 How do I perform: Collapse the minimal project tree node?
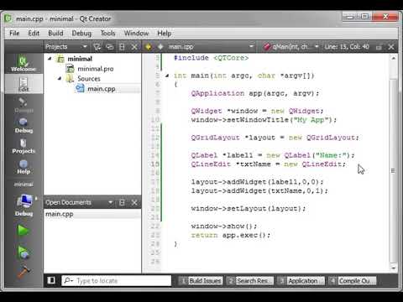(50, 59)
